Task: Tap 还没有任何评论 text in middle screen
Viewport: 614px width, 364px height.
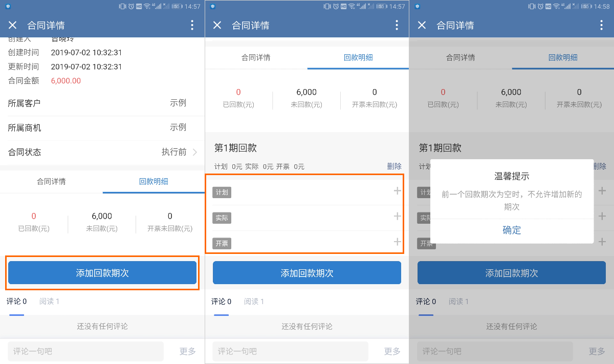Action: tap(307, 326)
